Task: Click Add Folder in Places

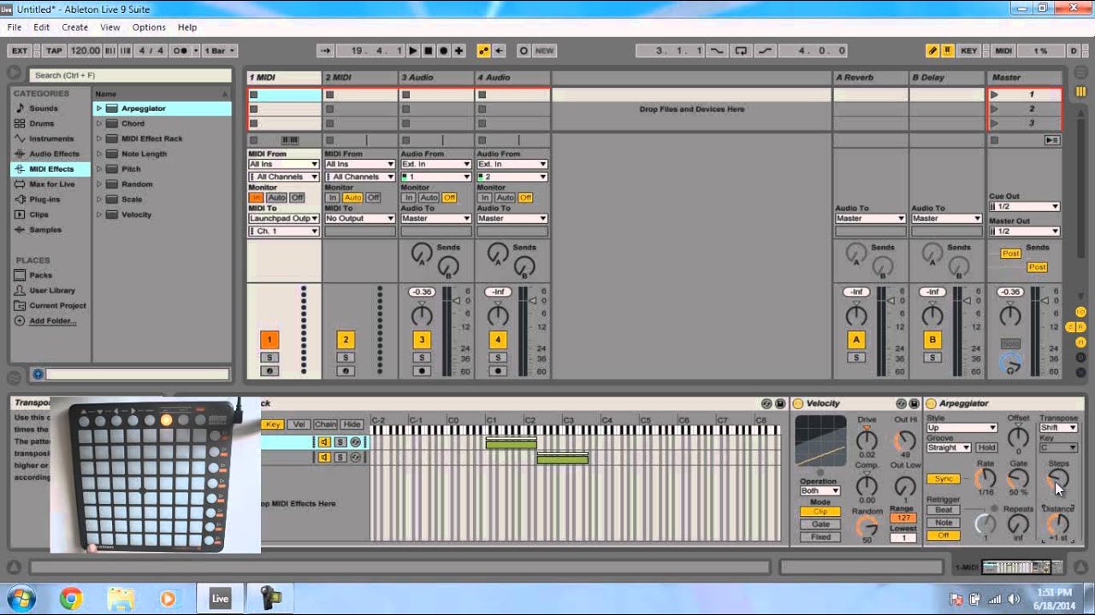Action: (x=52, y=321)
